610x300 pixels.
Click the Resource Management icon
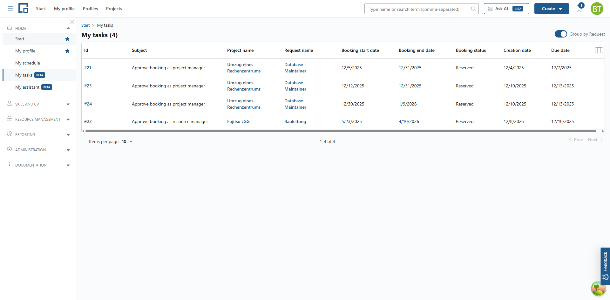[10, 119]
